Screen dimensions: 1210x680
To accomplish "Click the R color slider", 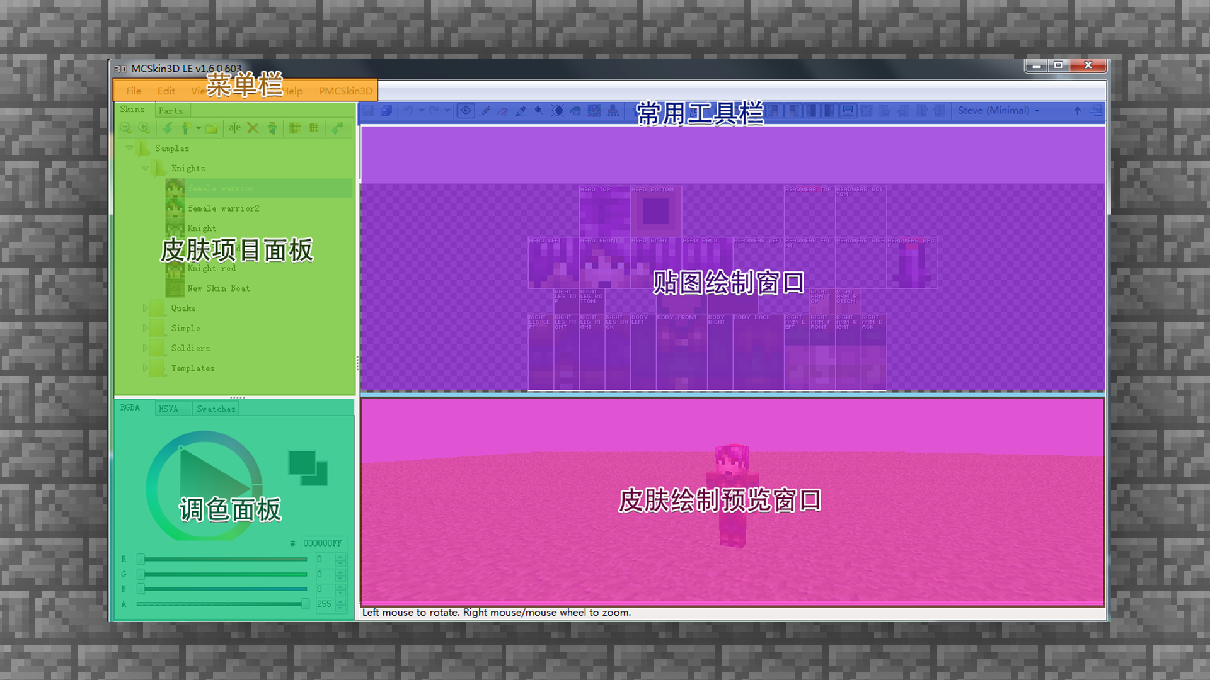I will (222, 559).
